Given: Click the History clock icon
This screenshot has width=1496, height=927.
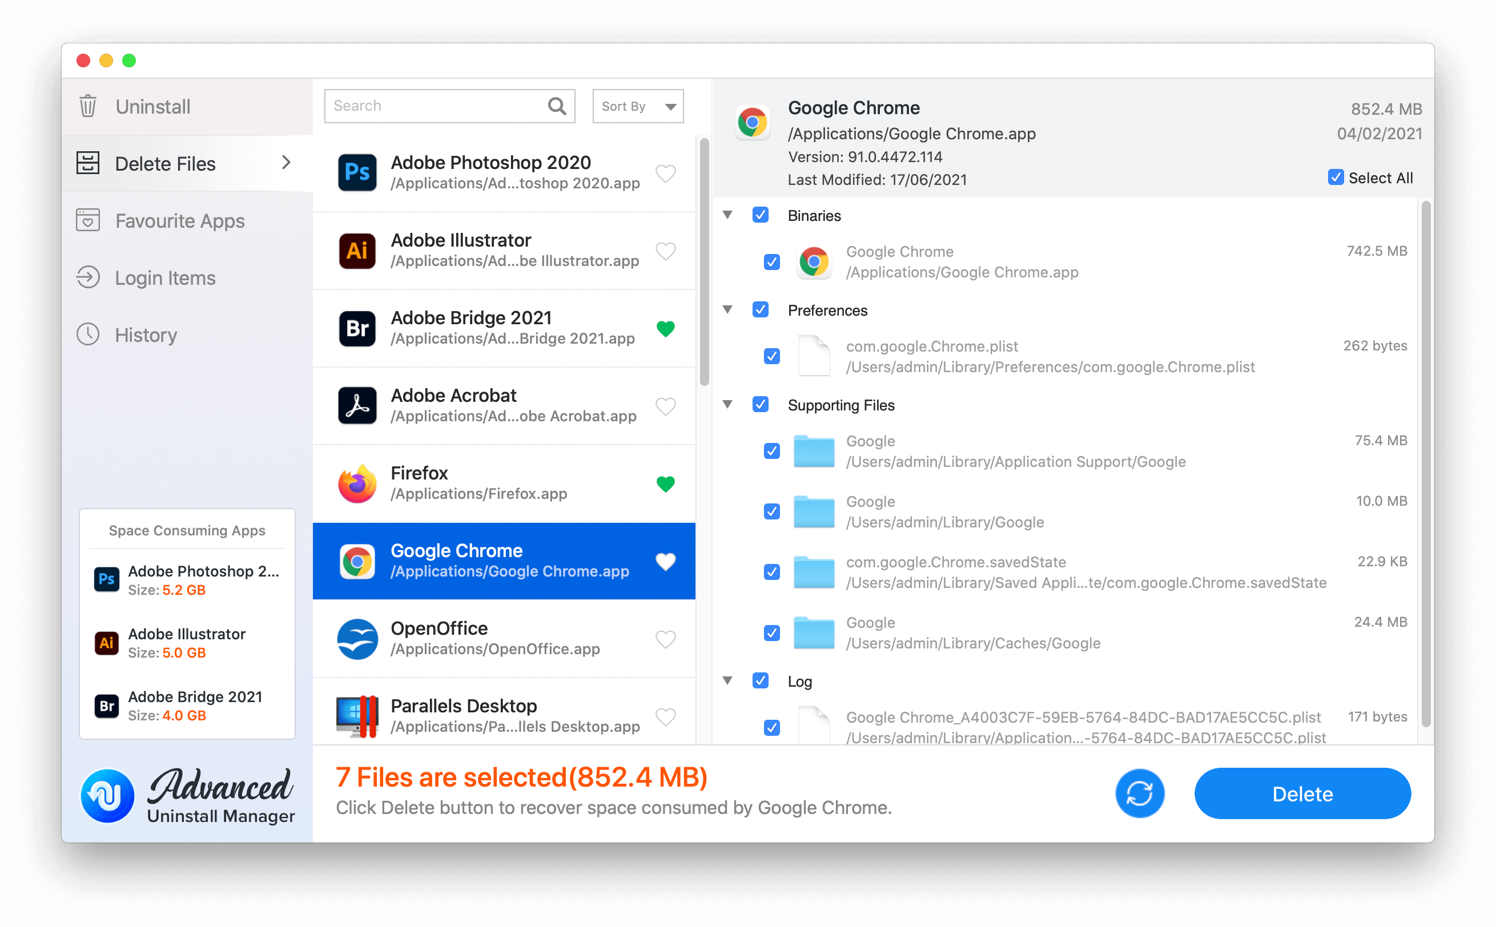Looking at the screenshot, I should (88, 334).
